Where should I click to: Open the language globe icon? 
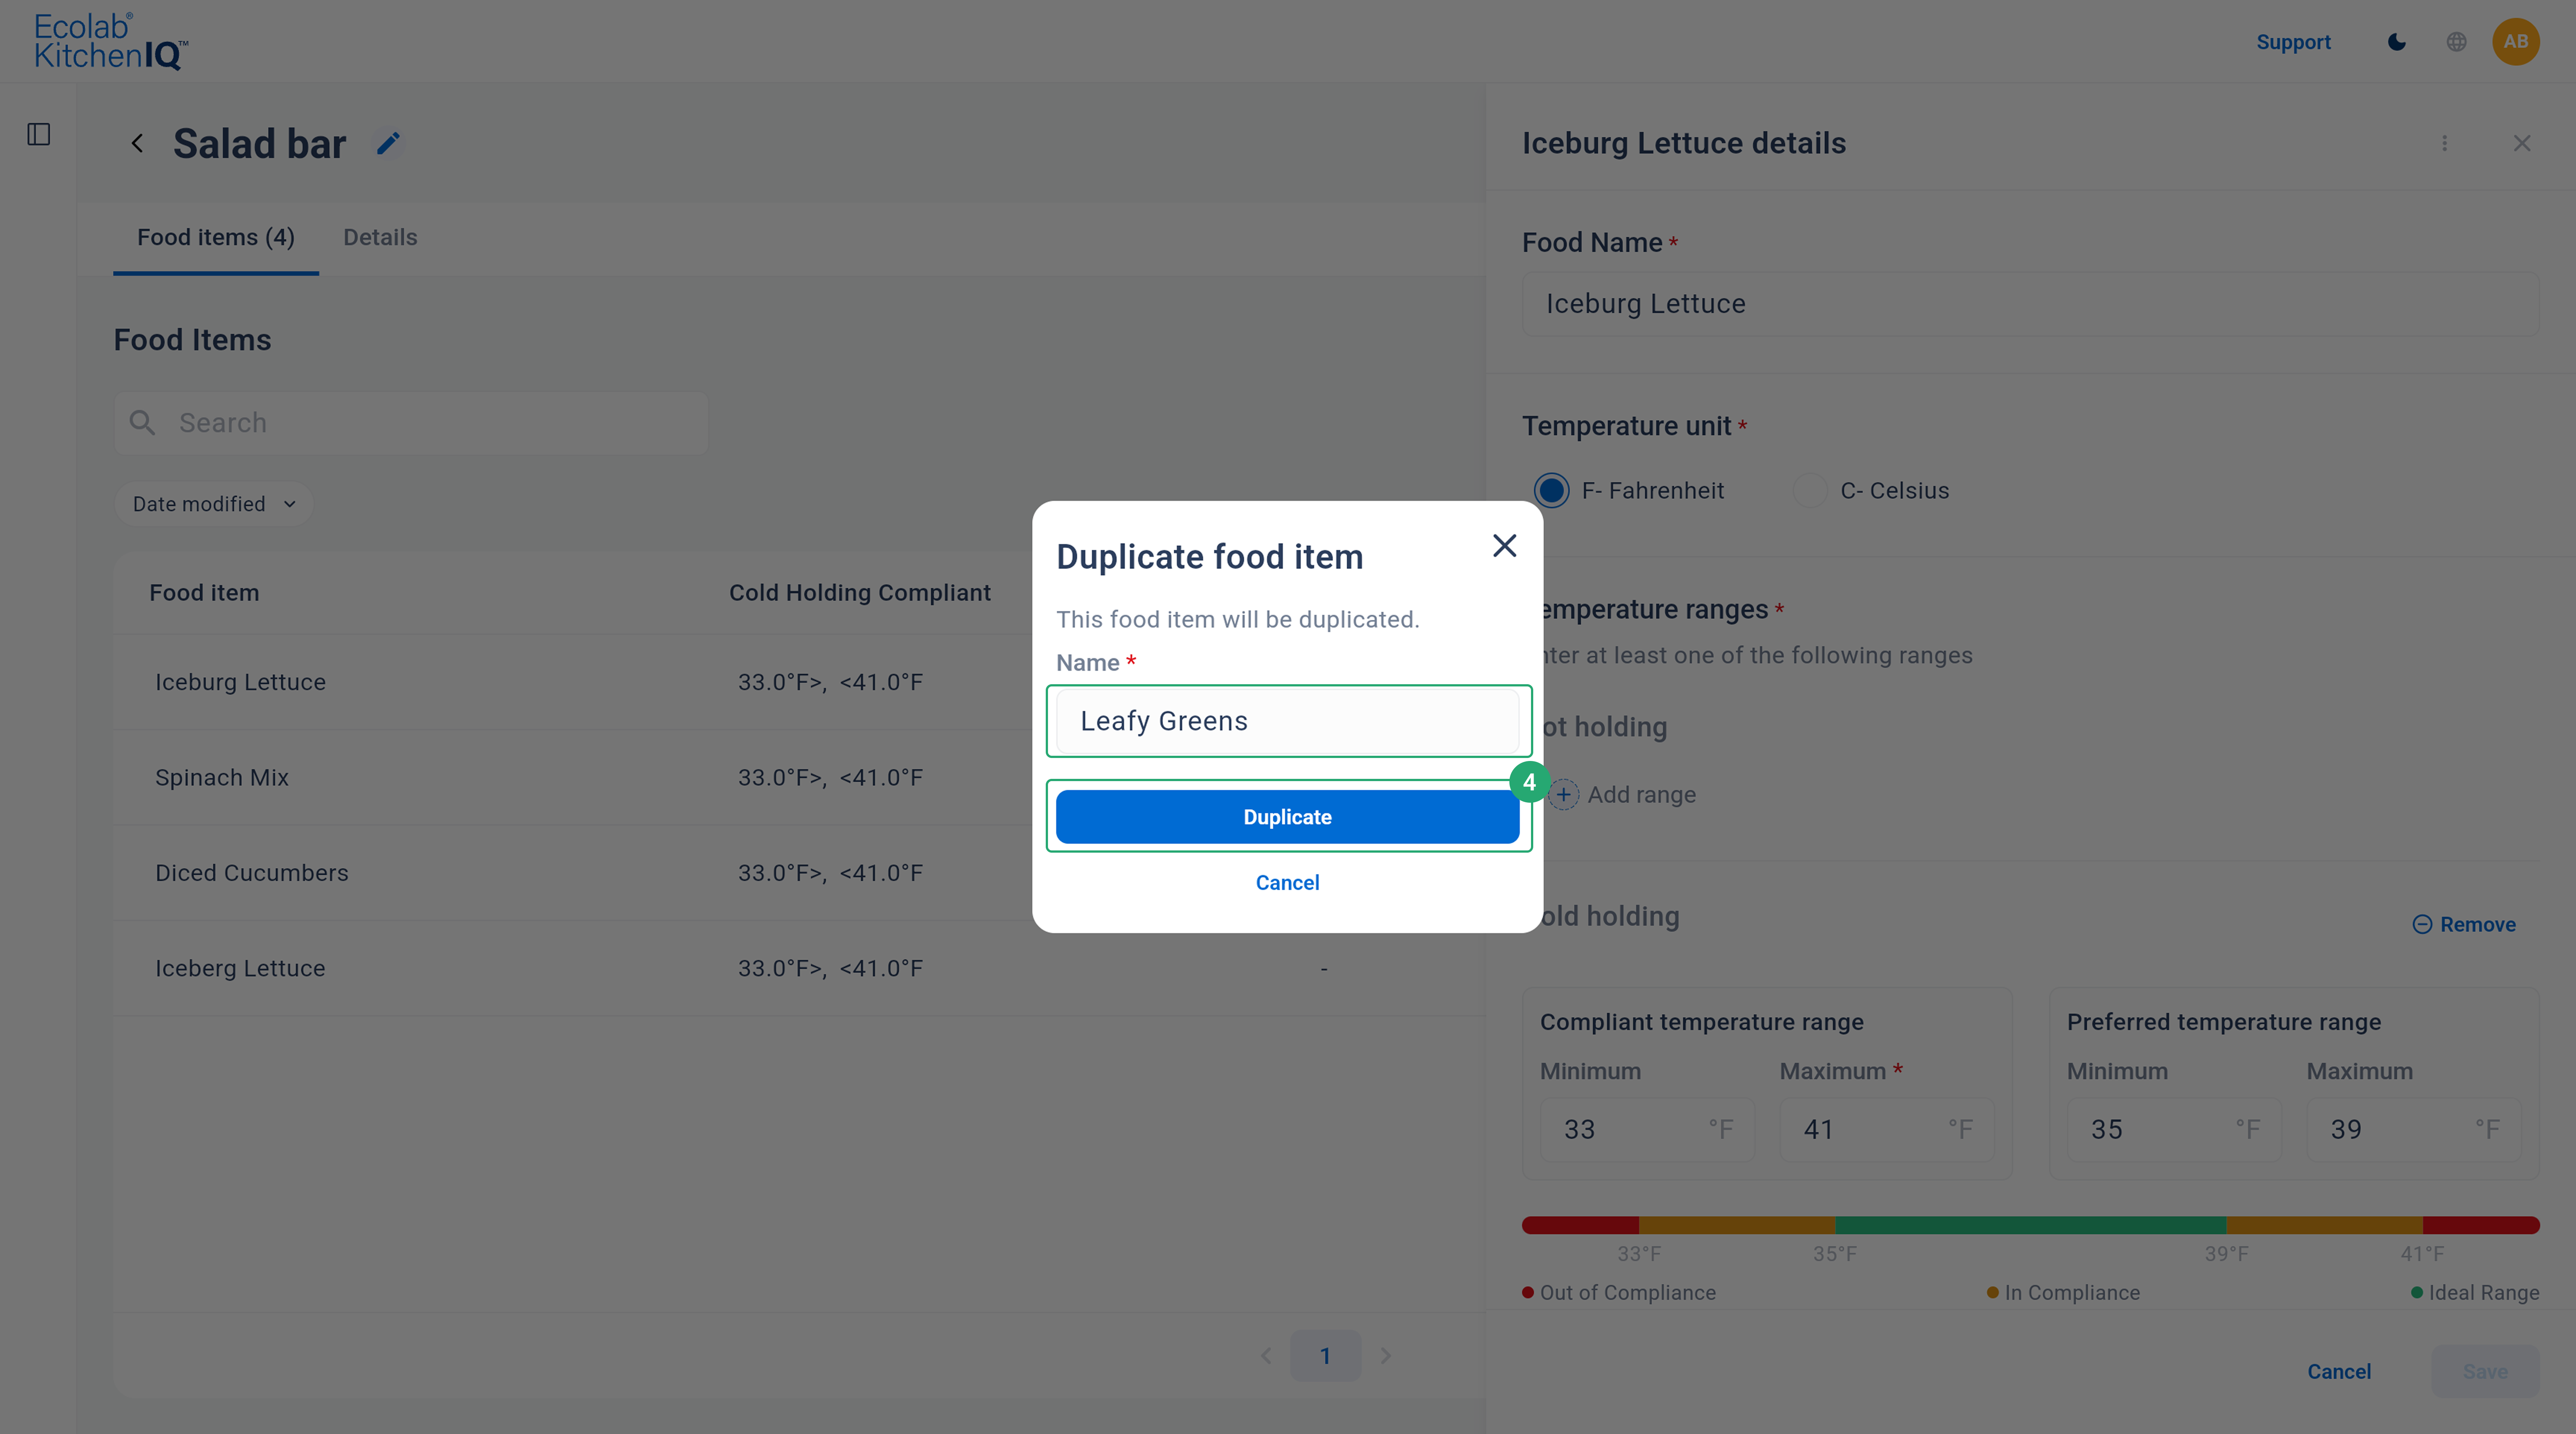(x=2456, y=42)
